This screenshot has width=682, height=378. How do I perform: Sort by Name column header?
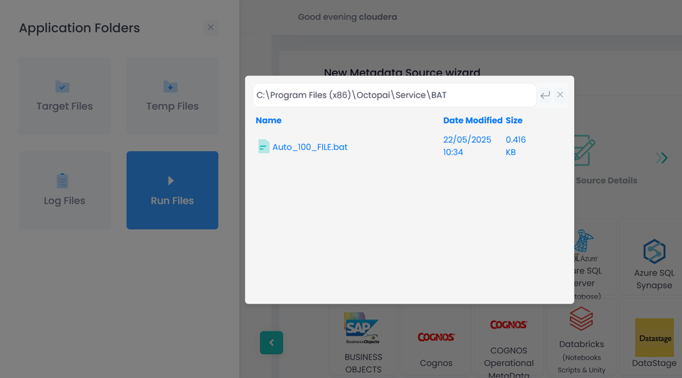click(x=268, y=120)
